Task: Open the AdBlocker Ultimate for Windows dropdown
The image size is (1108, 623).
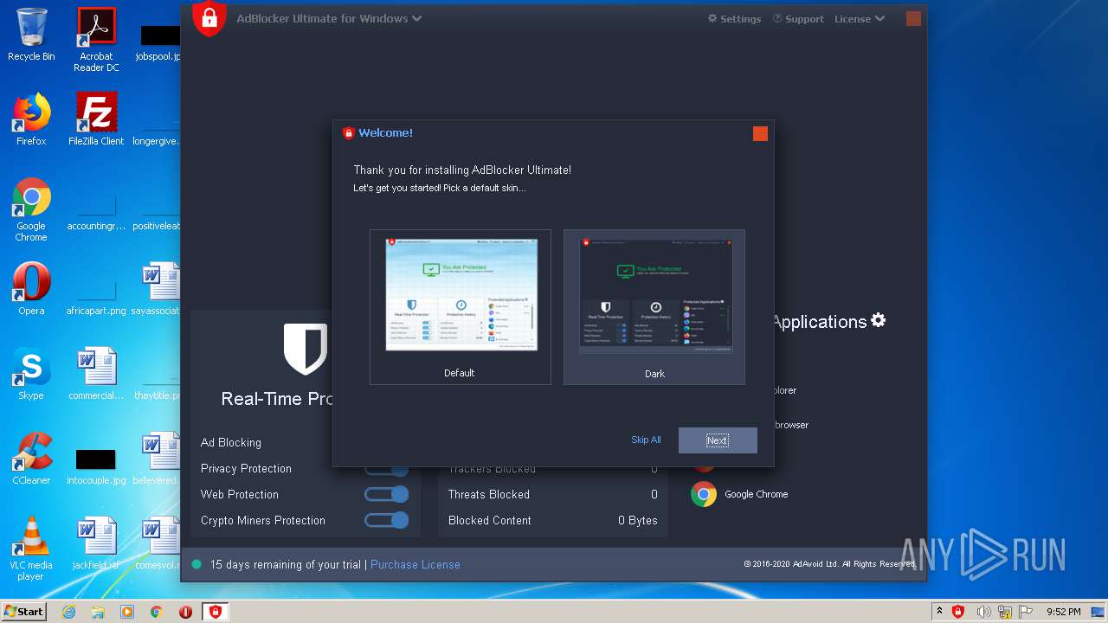Action: click(x=329, y=18)
